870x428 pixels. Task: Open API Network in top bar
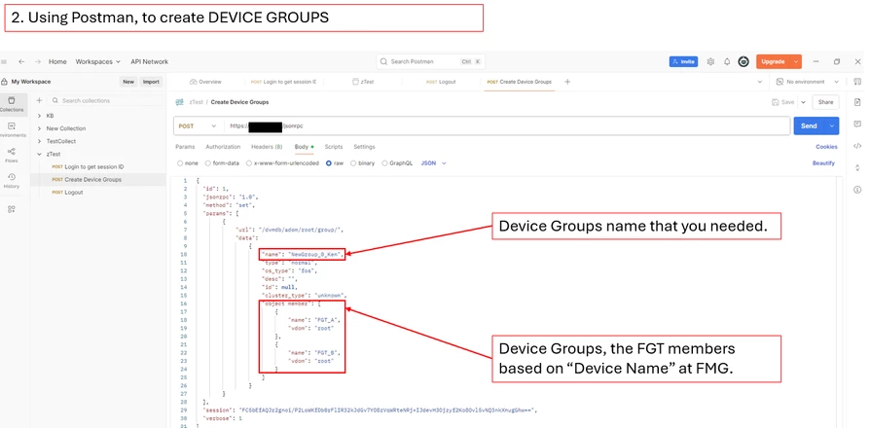tap(149, 61)
